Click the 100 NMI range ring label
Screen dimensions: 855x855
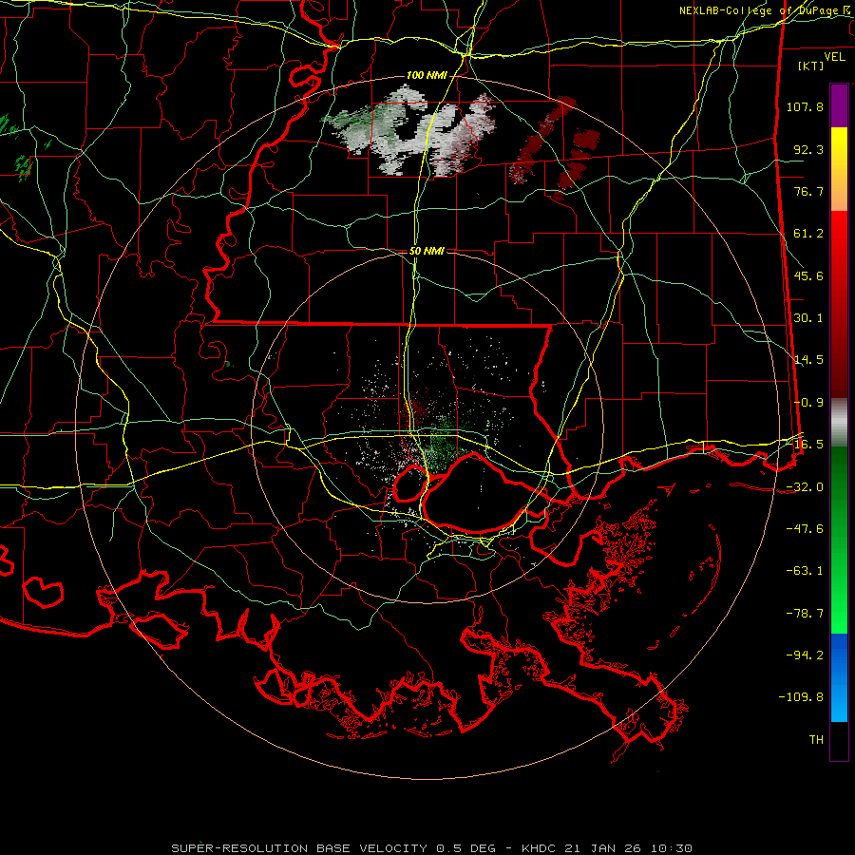point(427,75)
